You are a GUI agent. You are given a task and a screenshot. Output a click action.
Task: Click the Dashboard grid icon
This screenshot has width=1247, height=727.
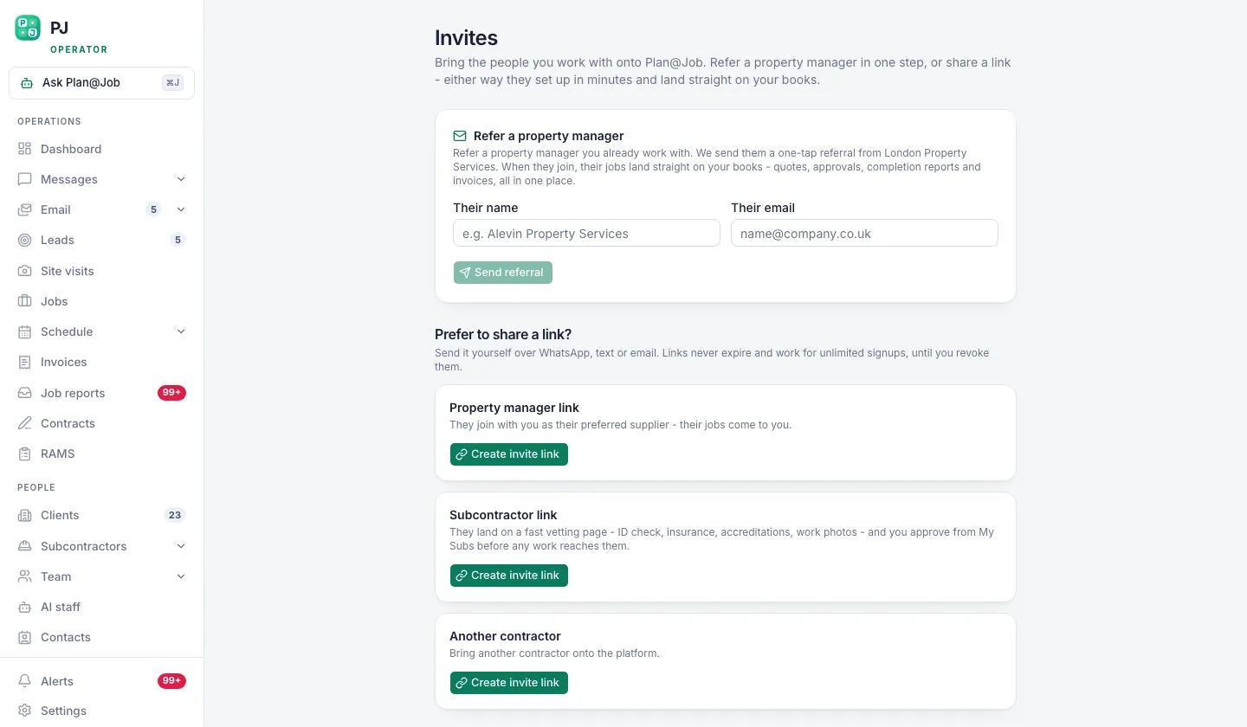pos(24,149)
